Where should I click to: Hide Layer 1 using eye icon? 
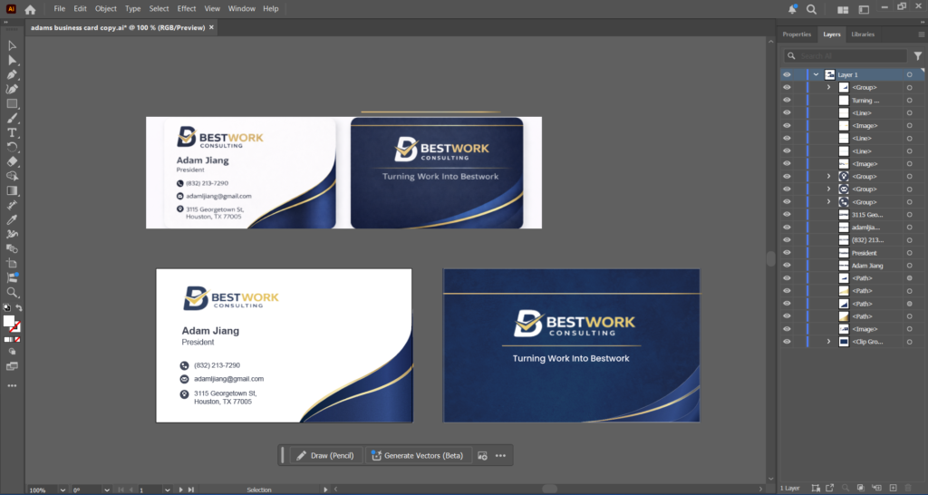click(787, 74)
